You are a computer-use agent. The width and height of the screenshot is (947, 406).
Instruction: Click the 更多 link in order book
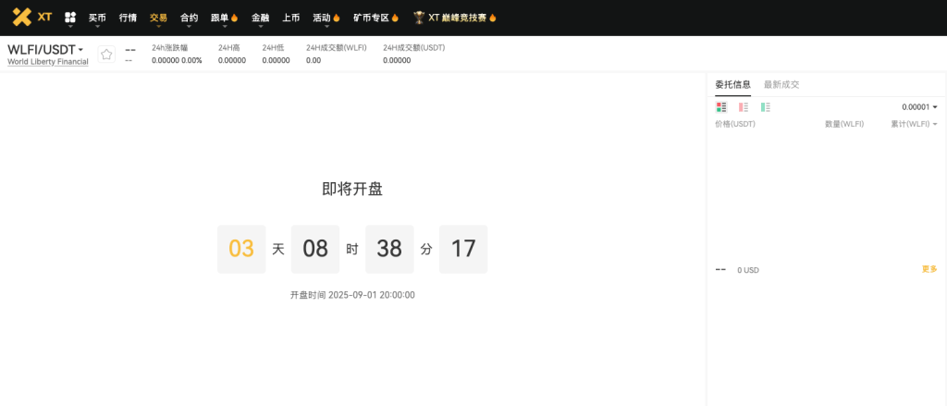coord(929,269)
